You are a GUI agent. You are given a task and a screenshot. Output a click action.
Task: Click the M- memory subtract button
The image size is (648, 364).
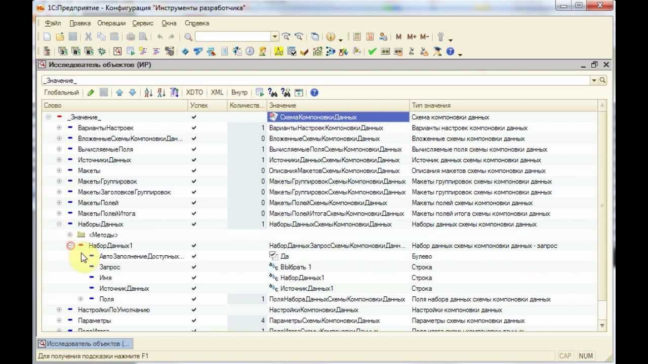click(x=424, y=37)
